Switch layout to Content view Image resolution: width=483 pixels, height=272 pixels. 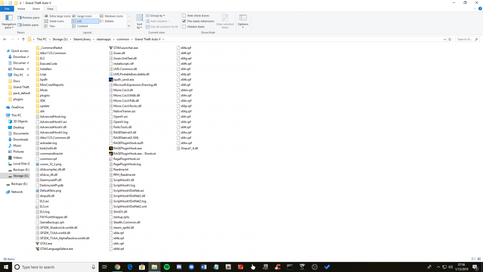point(80,26)
